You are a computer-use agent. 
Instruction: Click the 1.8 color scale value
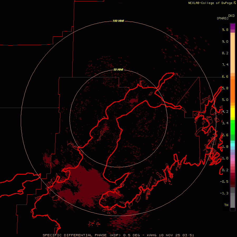tap(225, 147)
